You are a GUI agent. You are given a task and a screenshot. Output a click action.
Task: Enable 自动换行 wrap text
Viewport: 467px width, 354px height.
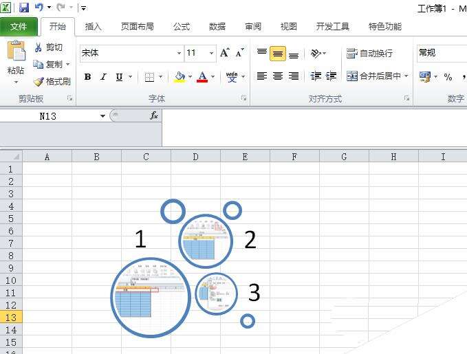click(369, 54)
